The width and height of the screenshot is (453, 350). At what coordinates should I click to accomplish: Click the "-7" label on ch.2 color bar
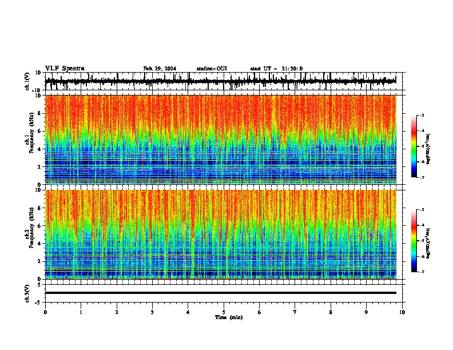[422, 272]
